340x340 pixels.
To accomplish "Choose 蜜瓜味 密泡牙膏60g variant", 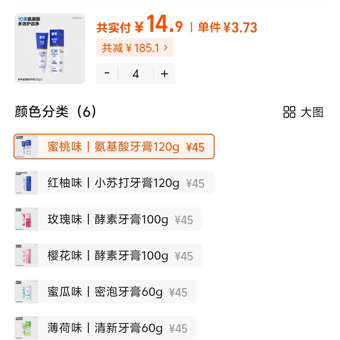I will [116, 292].
